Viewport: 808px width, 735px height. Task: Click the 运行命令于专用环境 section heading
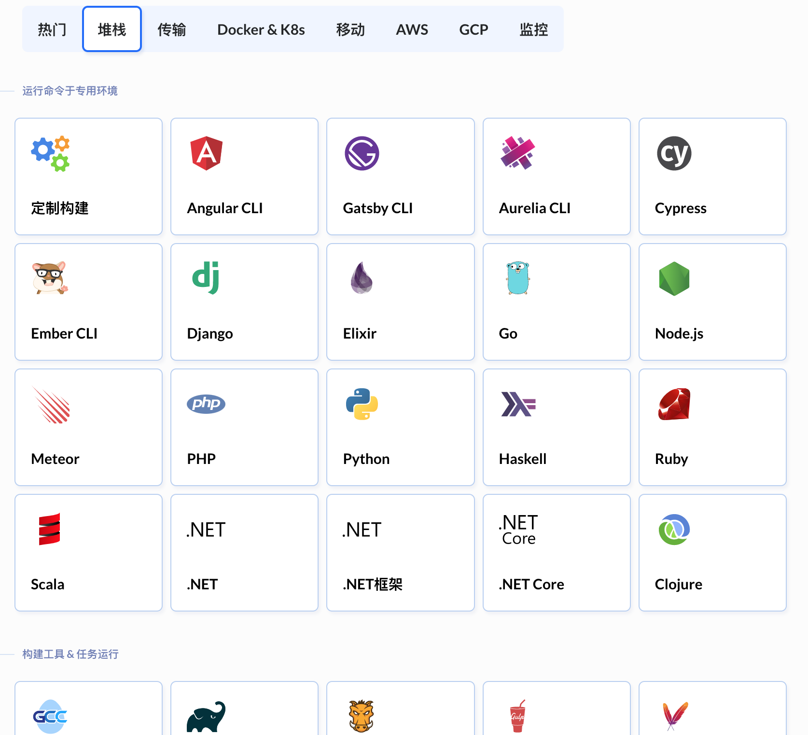[70, 91]
